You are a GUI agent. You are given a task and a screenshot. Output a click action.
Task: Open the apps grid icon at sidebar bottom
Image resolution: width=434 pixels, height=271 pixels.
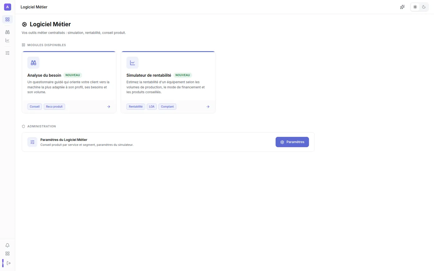point(7,254)
